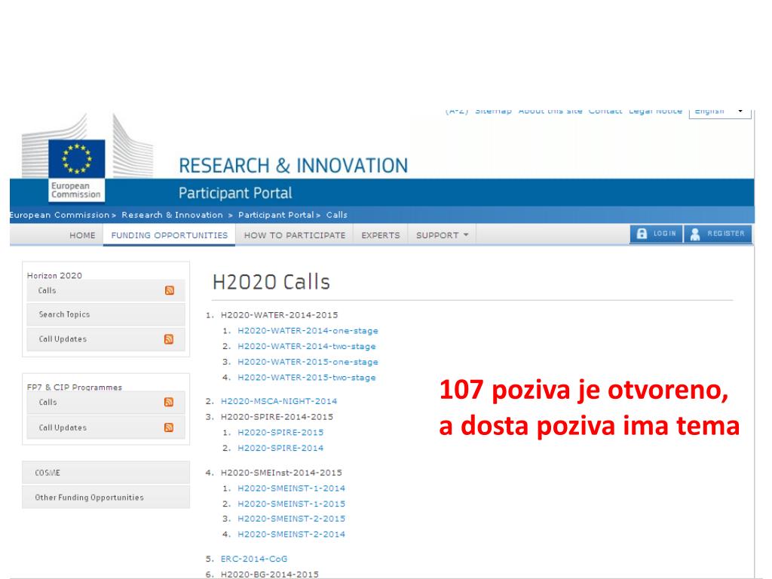Viewport: 772px width, 579px height.
Task: Open H2020-WATER-2015-one-stage call link
Action: point(308,362)
